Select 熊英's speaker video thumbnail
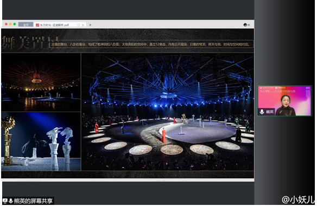This screenshot has width=317, height=206. [284, 101]
